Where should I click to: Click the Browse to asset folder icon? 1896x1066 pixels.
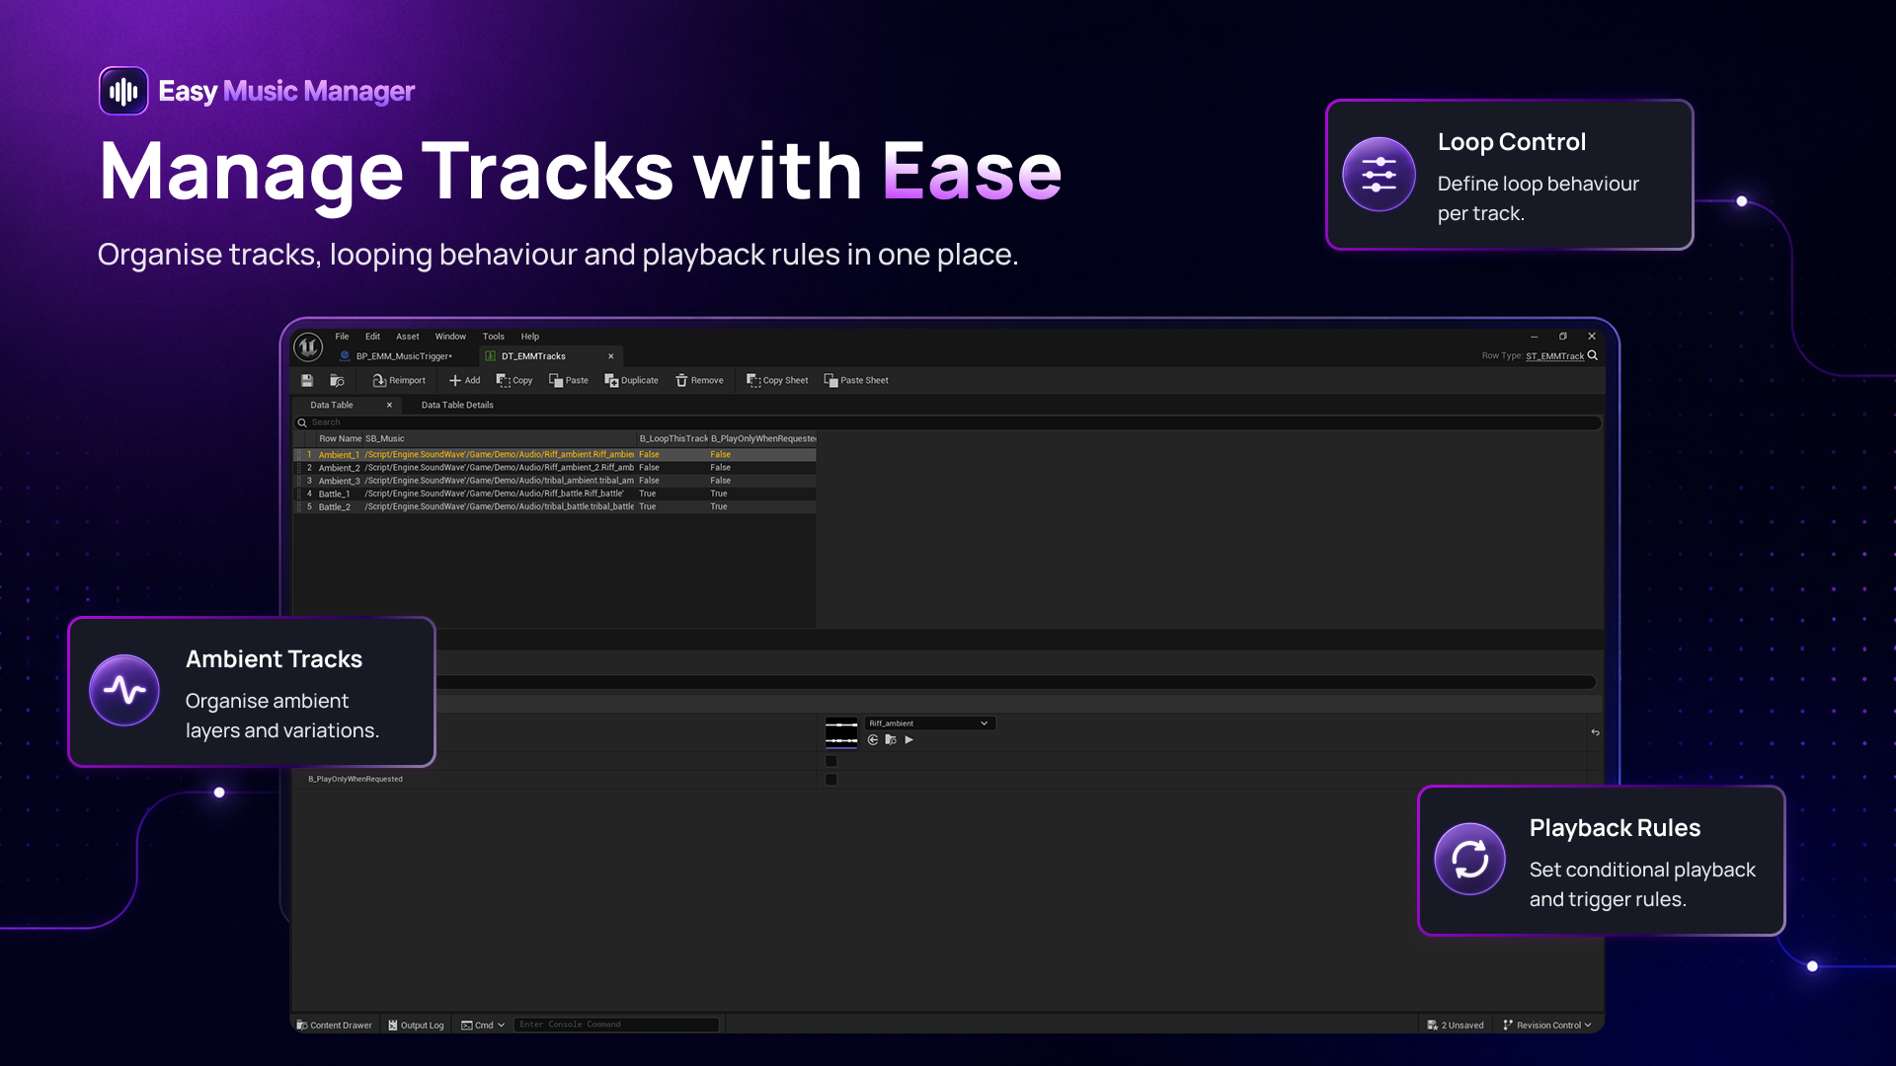pyautogui.click(x=337, y=380)
